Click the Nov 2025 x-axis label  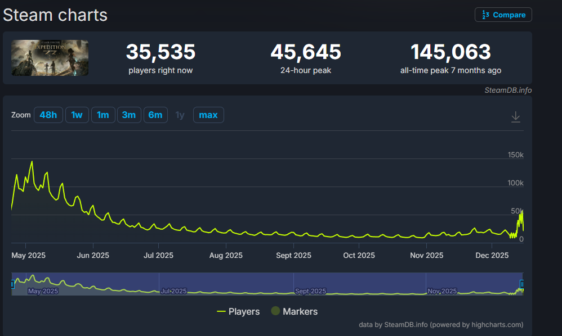[426, 255]
